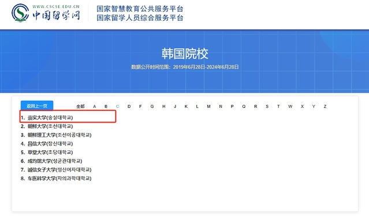Filter schools by letter D
Screen dimensions: 369x216
coord(129,107)
